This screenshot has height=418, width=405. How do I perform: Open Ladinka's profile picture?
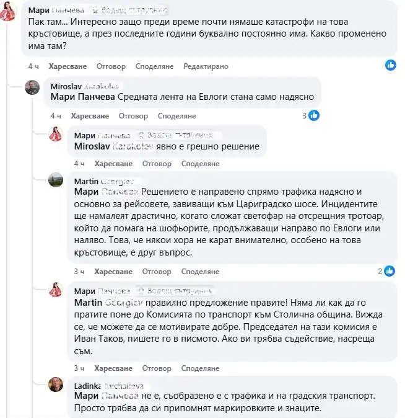[x=56, y=385]
